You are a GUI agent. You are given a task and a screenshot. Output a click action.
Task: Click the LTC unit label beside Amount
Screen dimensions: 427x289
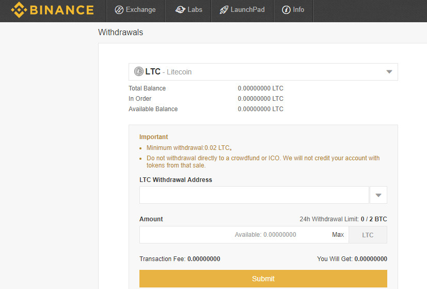tap(368, 235)
